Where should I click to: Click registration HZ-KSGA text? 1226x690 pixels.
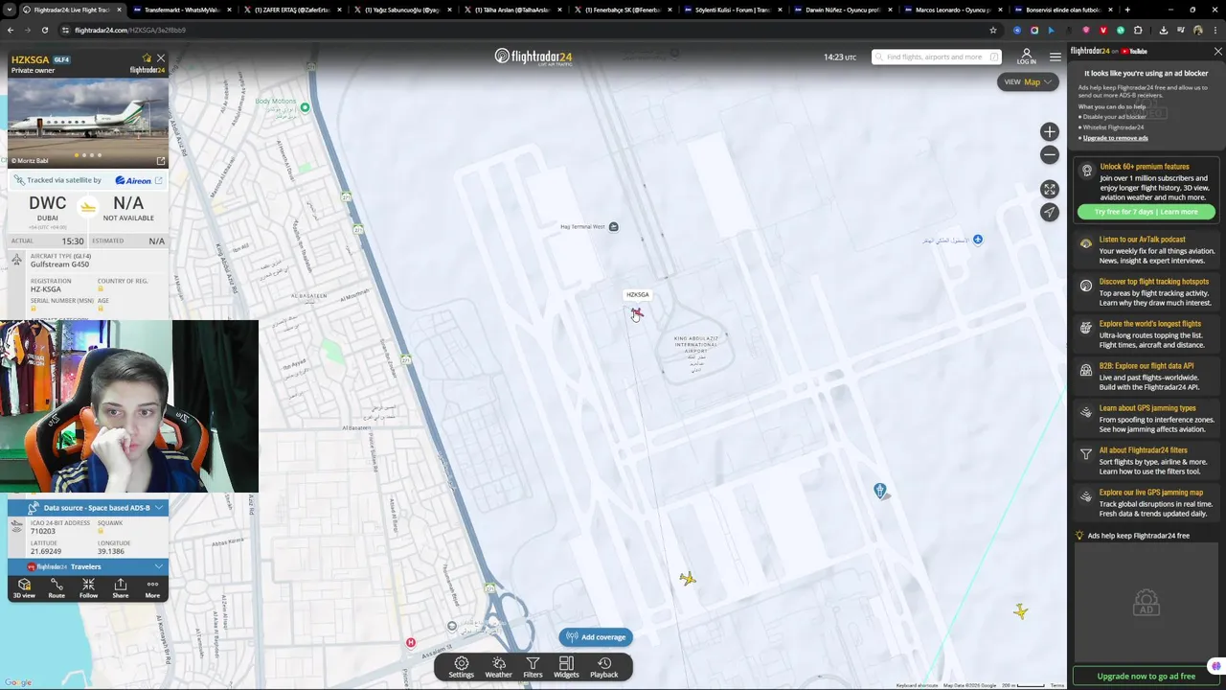[46, 289]
